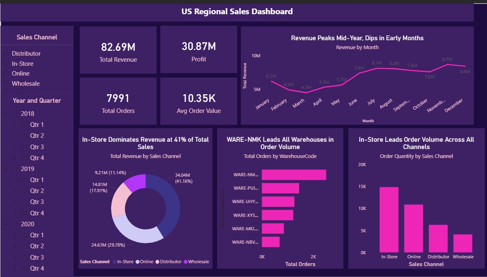This screenshot has height=277, width=487.
Task: Select the WARE-NMK warehouse bar
Action: click(294, 175)
